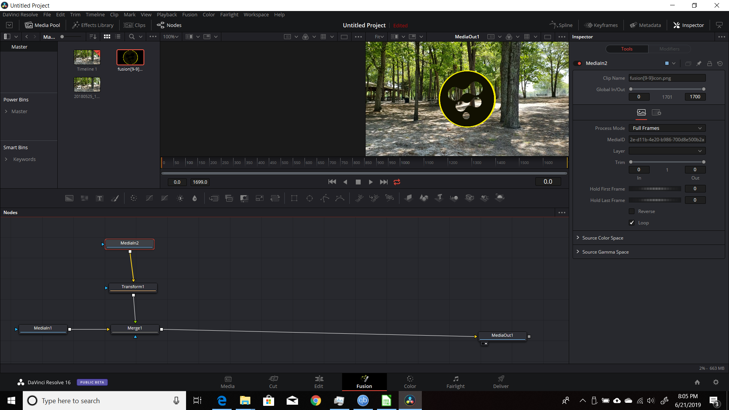
Task: Add a Text 3D node
Action: pyautogui.click(x=439, y=198)
